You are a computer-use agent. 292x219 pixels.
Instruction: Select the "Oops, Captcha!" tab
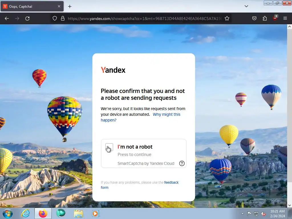pos(32,6)
